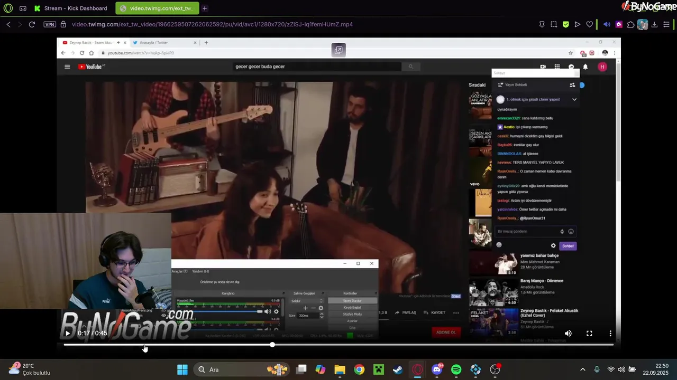Open the downloads panel
This screenshot has height=380, width=677.
pyautogui.click(x=654, y=24)
